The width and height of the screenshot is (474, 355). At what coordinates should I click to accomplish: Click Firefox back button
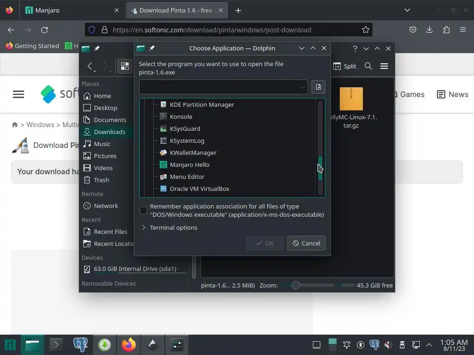click(x=11, y=30)
